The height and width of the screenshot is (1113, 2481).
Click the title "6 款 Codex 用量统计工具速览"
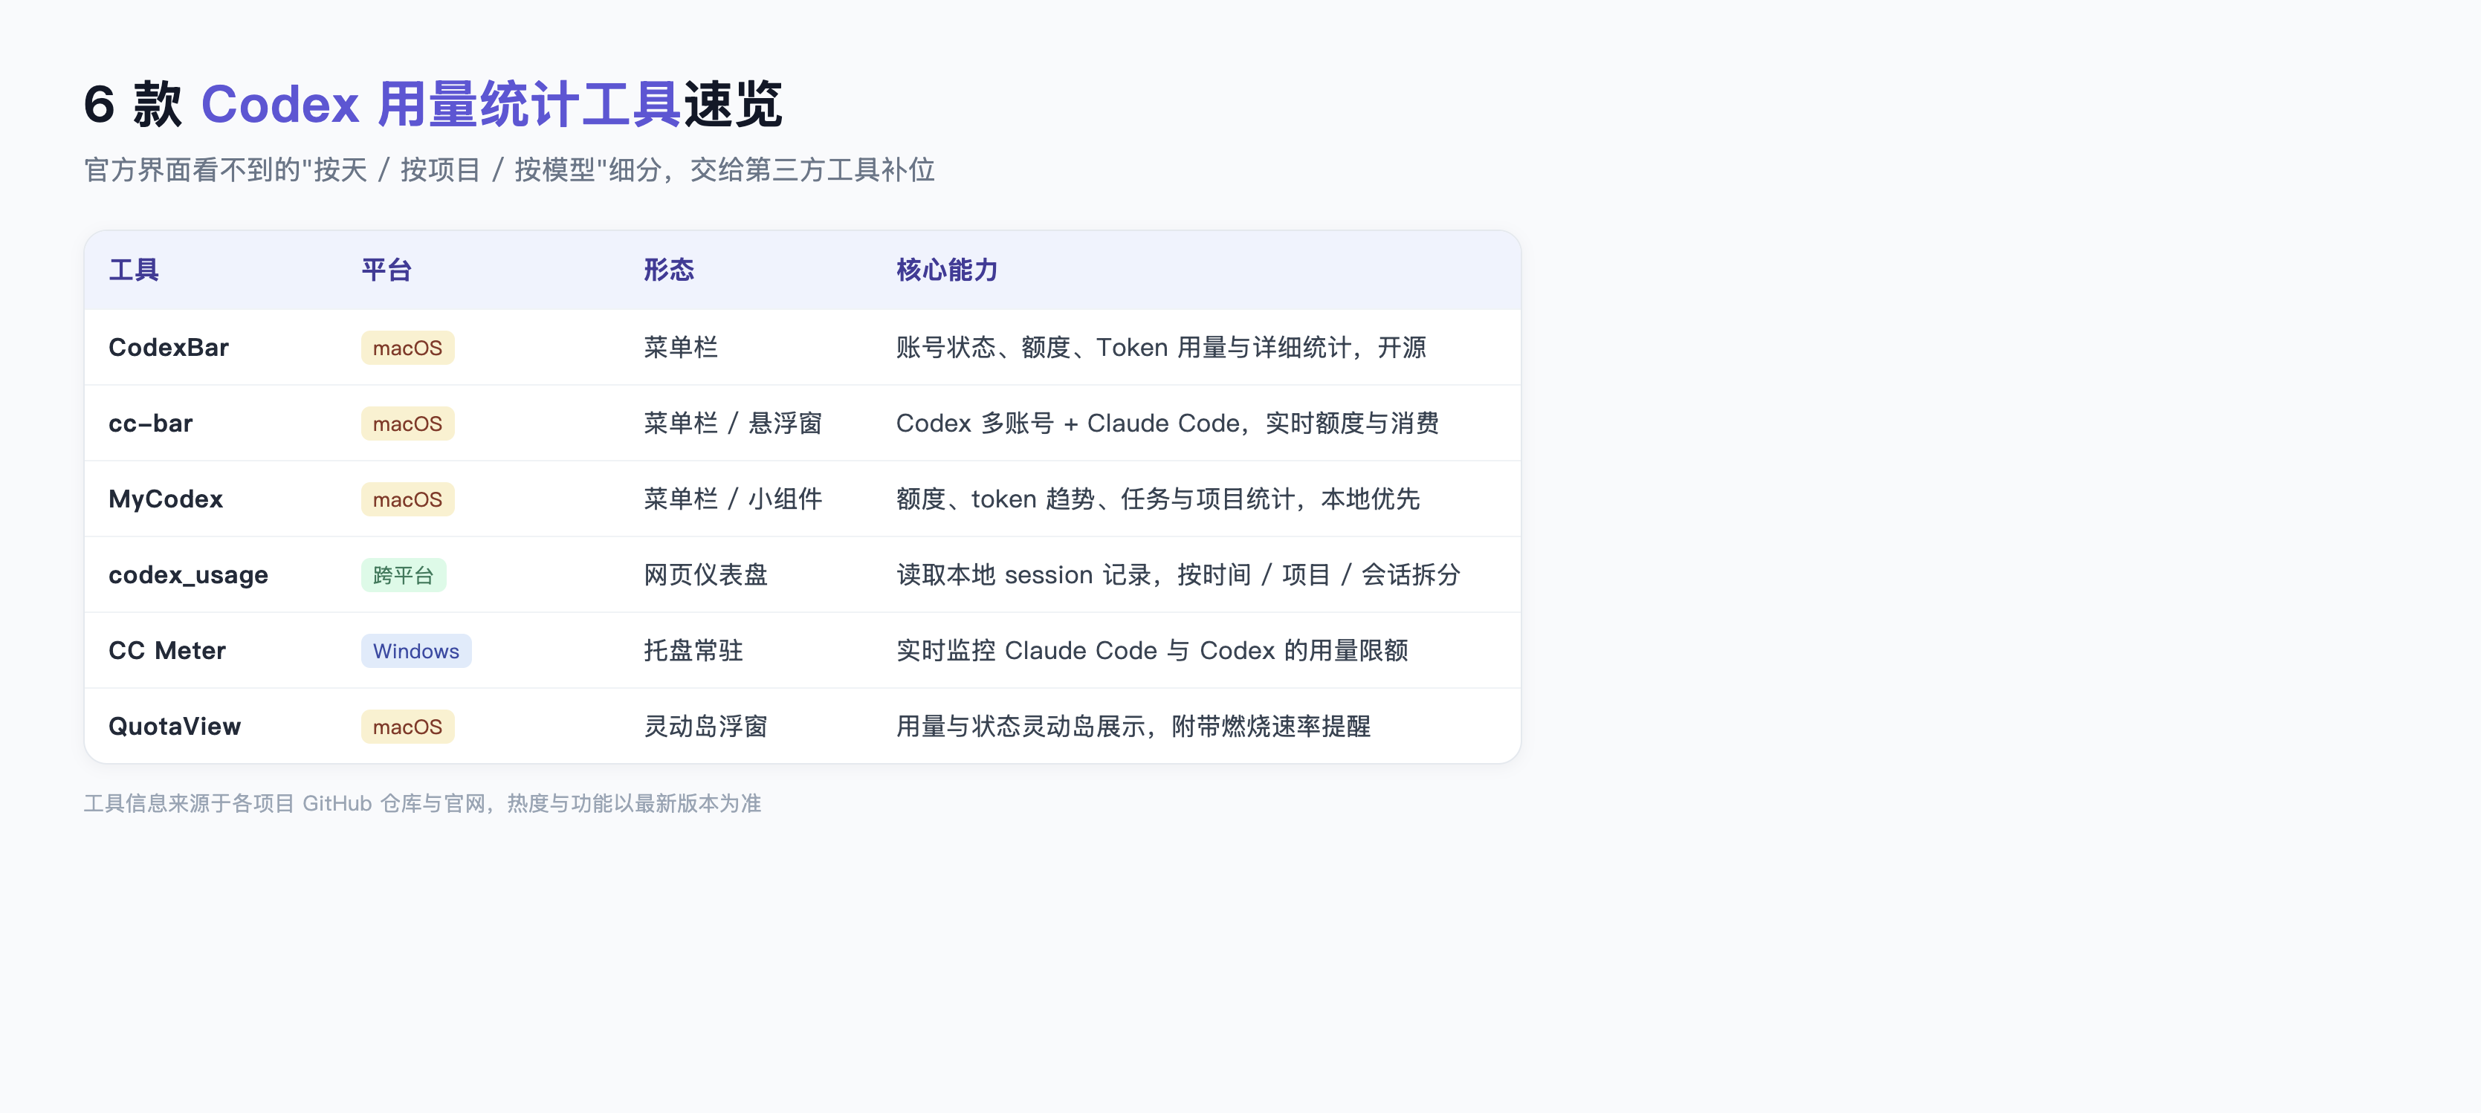click(x=433, y=104)
